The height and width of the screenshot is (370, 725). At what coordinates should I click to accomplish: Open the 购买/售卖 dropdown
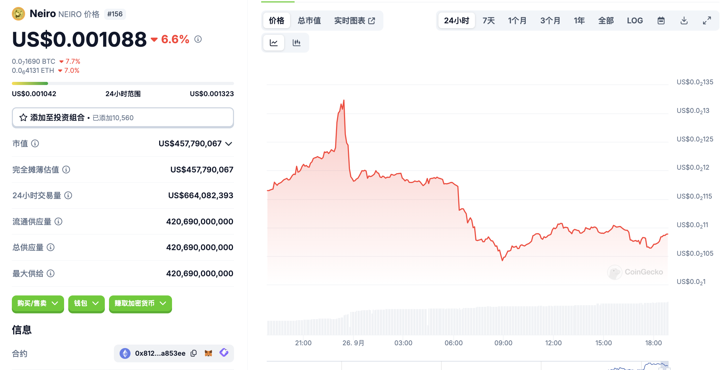point(38,303)
